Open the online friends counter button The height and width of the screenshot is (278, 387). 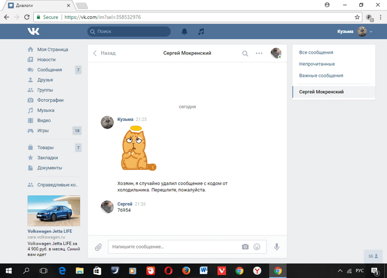click(x=373, y=256)
